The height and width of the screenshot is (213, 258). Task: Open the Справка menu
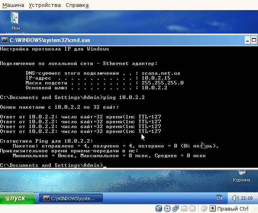77,5
